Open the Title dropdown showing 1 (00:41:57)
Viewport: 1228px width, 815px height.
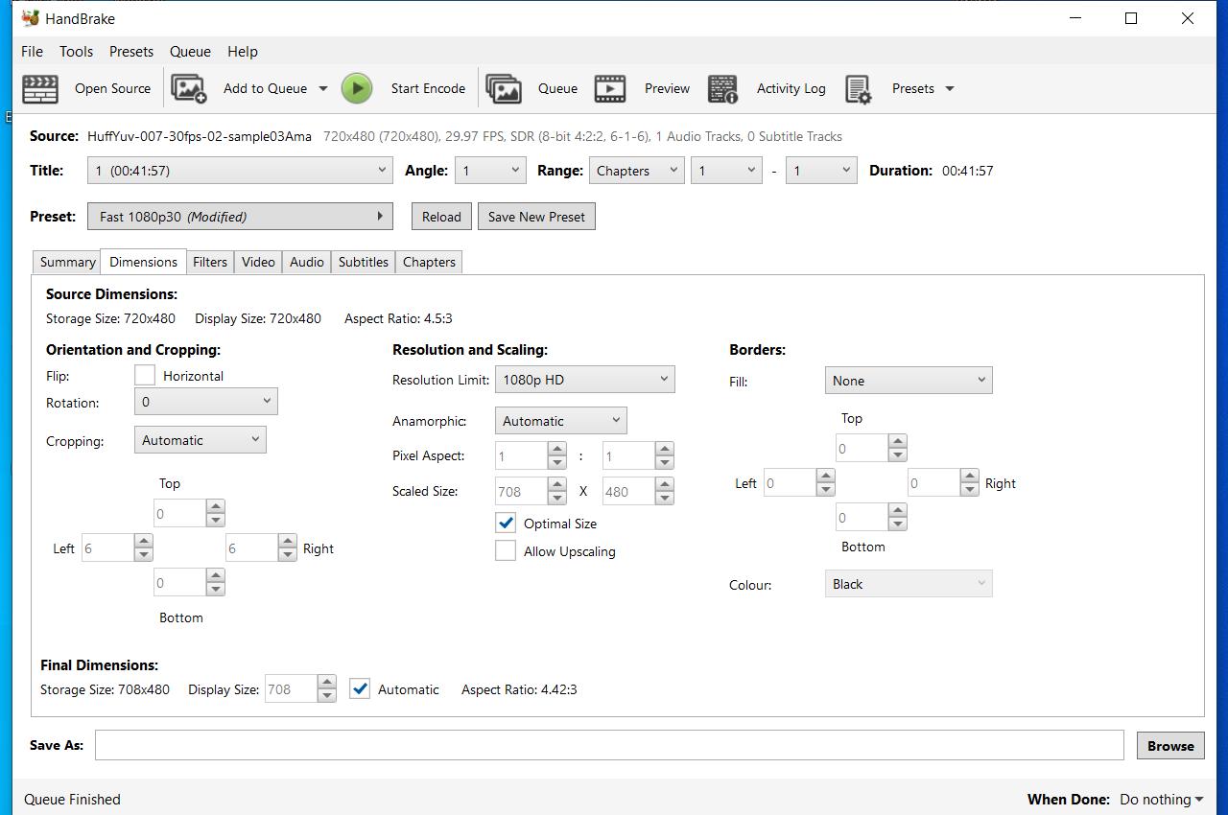(x=240, y=171)
